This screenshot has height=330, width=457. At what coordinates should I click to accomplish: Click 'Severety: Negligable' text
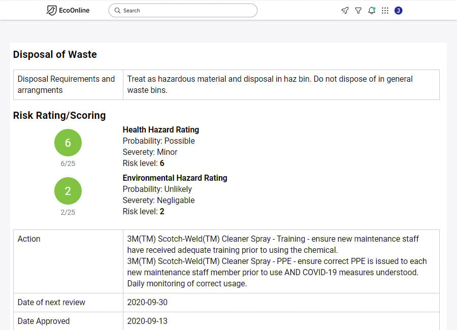pos(158,200)
